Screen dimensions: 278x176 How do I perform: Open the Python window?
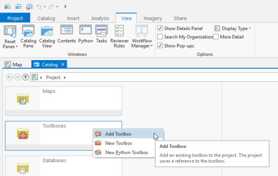(85, 34)
